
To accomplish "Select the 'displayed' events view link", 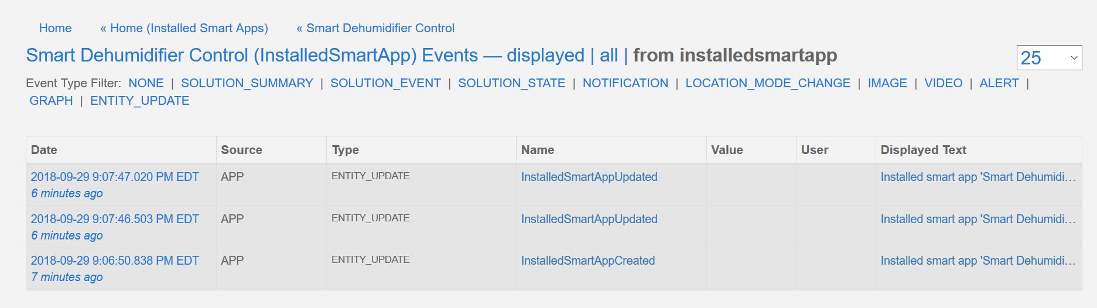I will click(545, 56).
